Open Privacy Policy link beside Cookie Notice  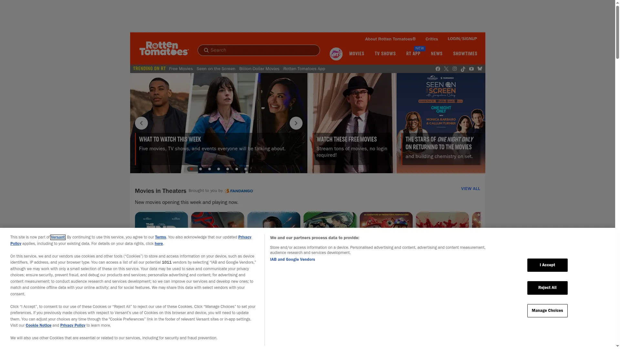pos(73,325)
